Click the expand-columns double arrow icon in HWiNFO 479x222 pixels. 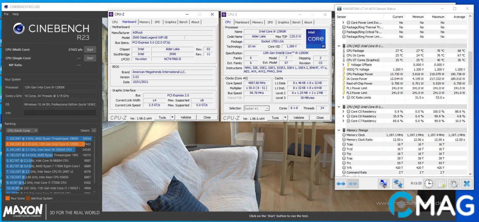(341, 184)
